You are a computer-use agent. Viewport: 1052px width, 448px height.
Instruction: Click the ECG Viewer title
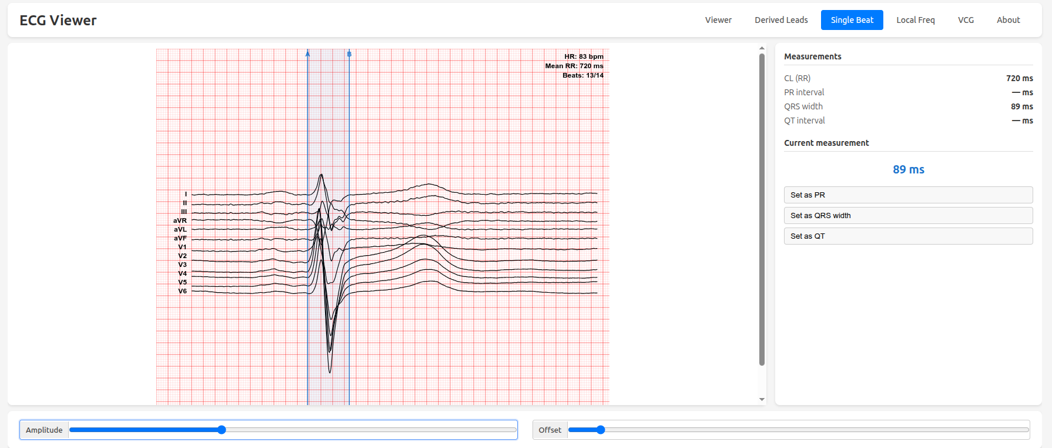58,21
